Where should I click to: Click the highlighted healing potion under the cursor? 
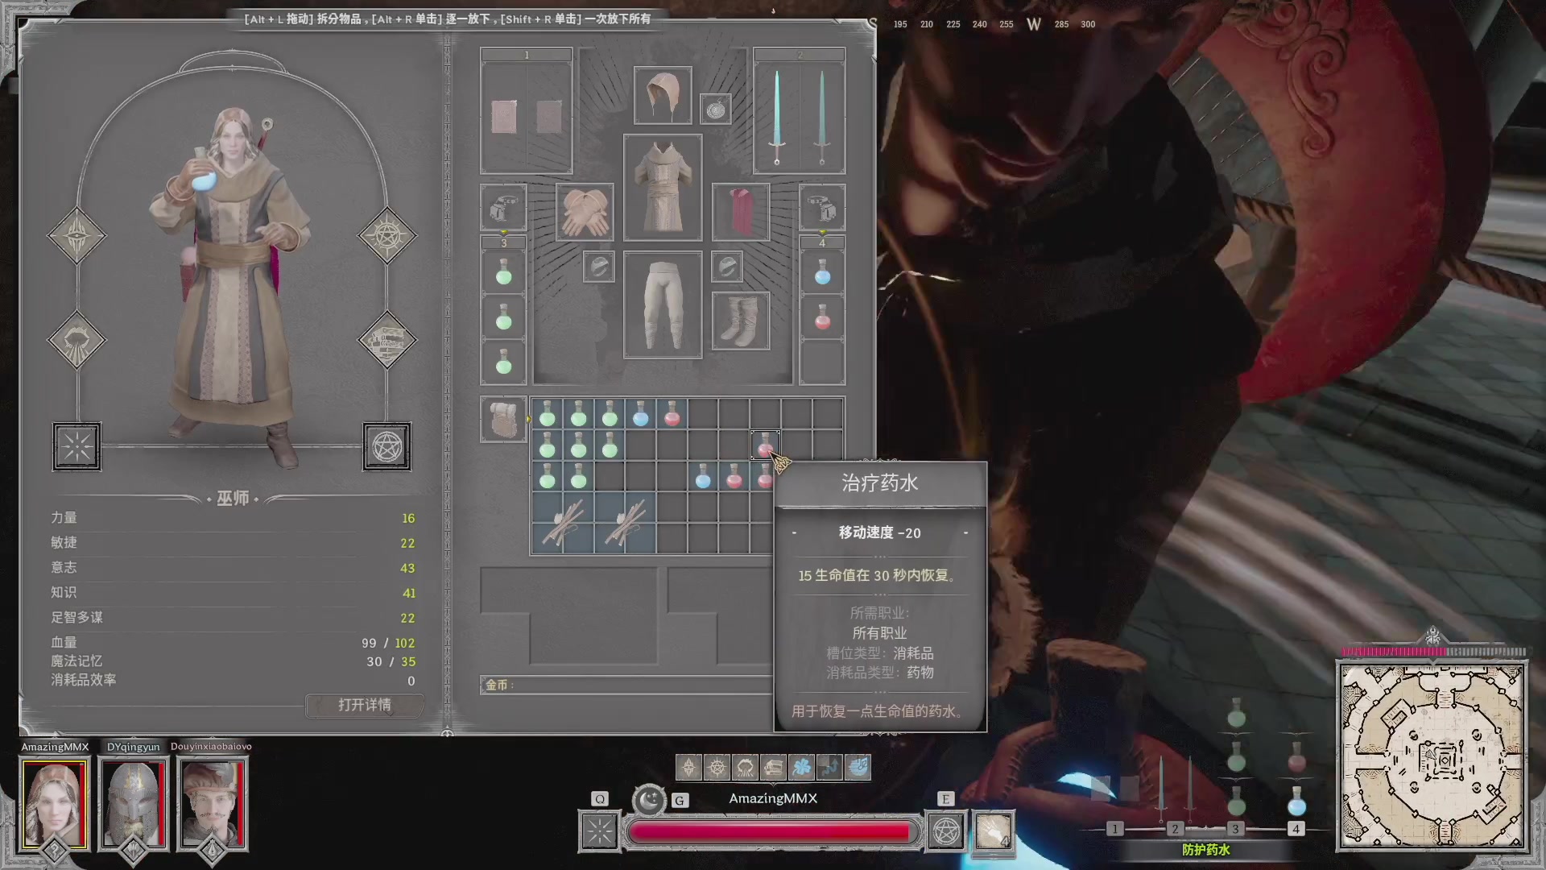click(765, 445)
